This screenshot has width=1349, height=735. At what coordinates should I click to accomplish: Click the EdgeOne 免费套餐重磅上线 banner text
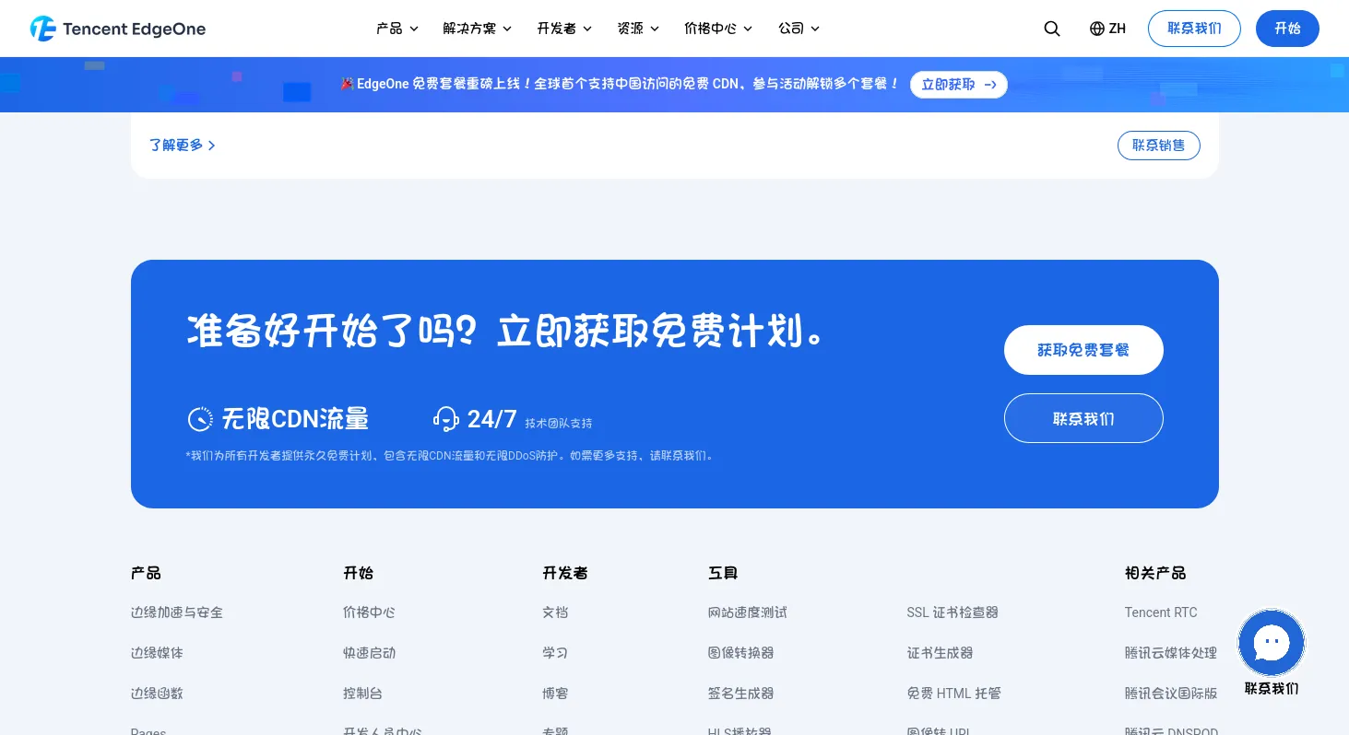click(620, 85)
